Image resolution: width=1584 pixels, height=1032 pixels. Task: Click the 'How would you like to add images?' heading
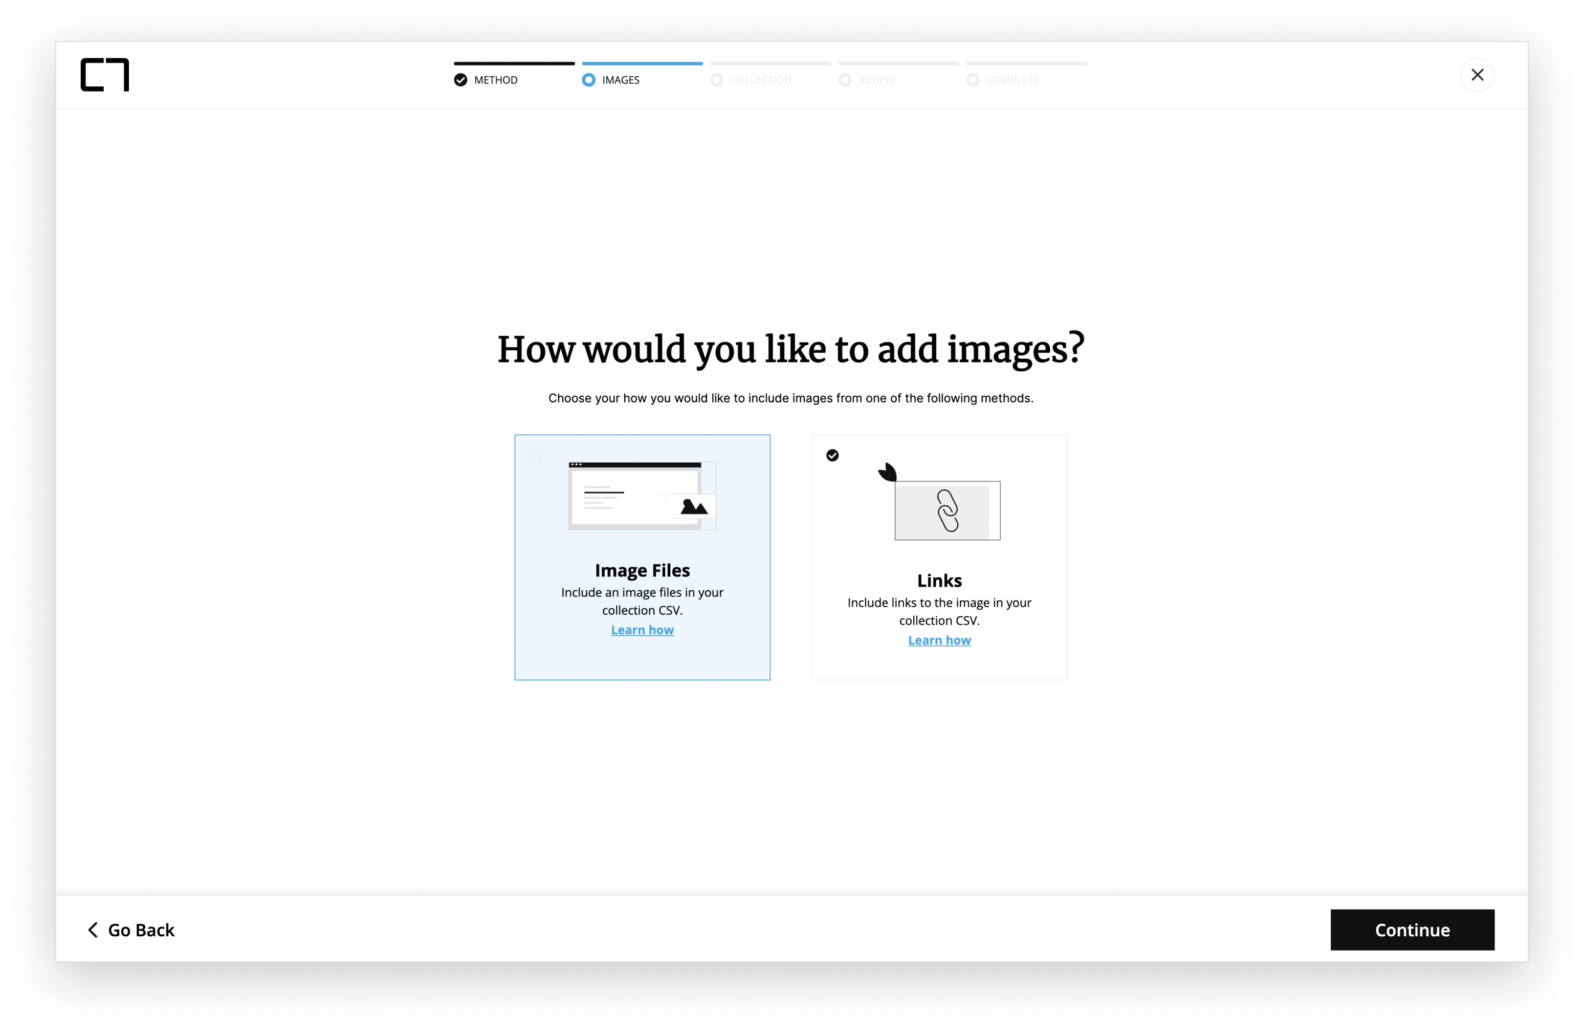790,350
